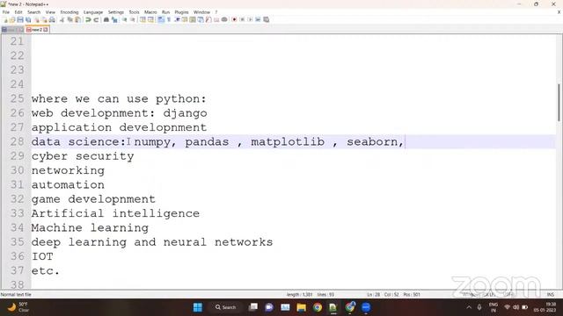Switch to the first document tab
Image resolution: width=563 pixels, height=316 pixels.
[12, 30]
